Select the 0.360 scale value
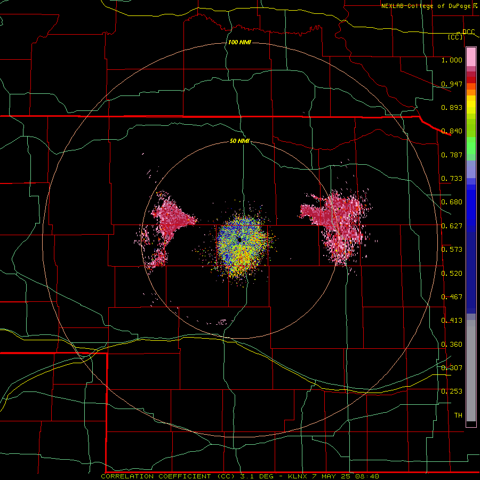This screenshot has height=480, width=480. 452,345
